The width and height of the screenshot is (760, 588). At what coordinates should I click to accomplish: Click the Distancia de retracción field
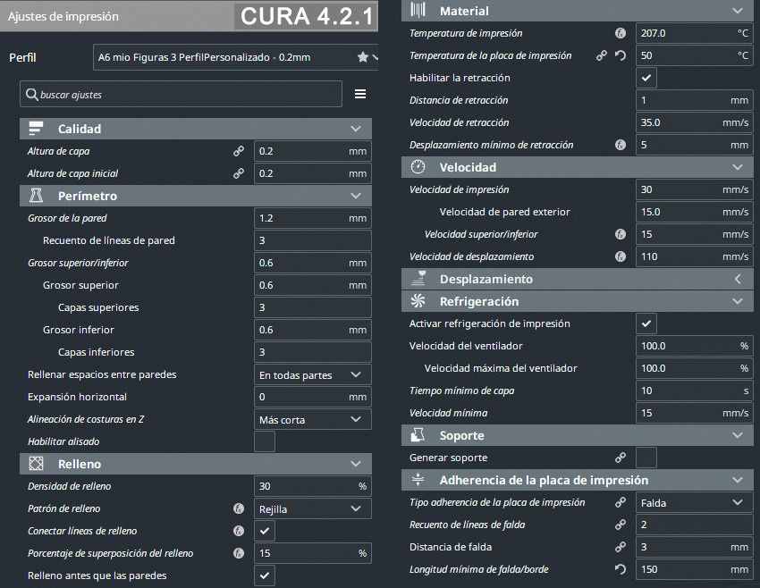pos(695,100)
